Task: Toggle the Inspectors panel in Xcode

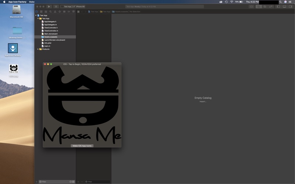Action: coord(291,7)
